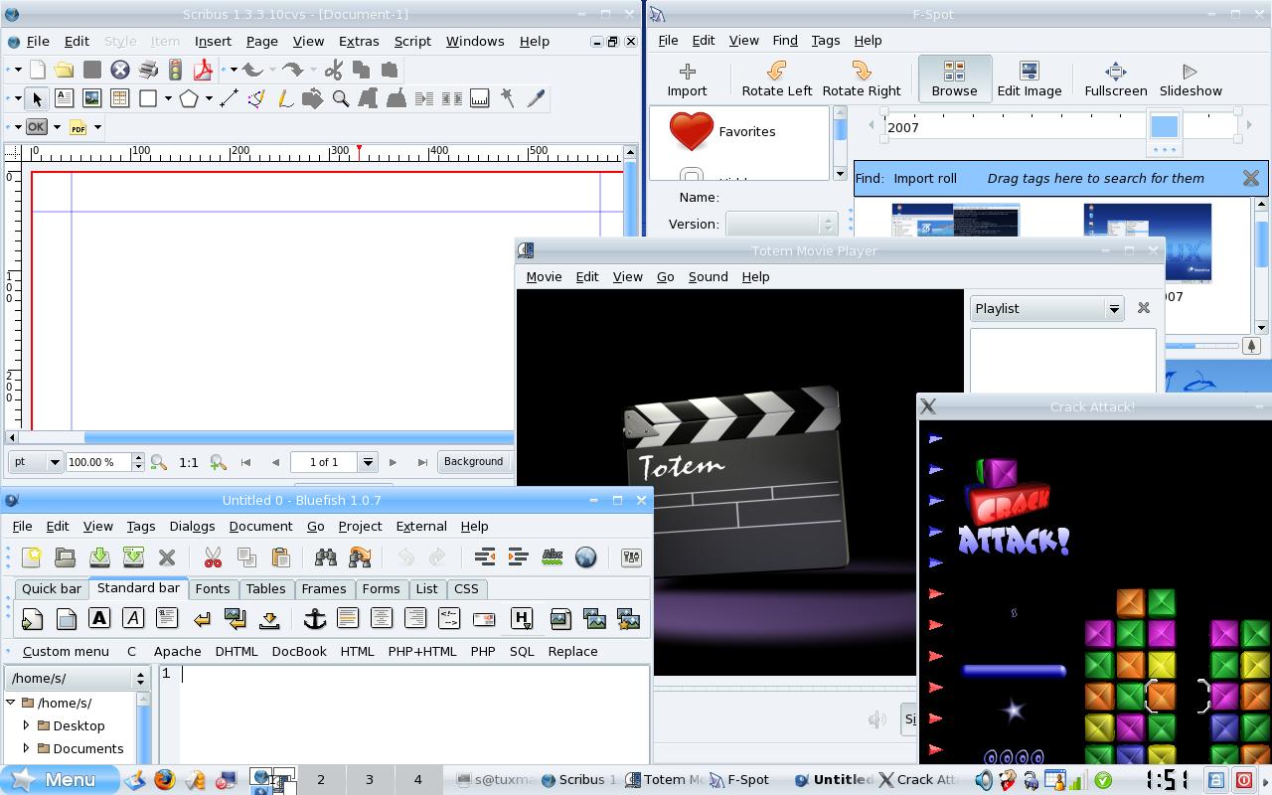Click the Bluefish binoculars Find icon
Screen dimensions: 1272x795
tap(325, 557)
